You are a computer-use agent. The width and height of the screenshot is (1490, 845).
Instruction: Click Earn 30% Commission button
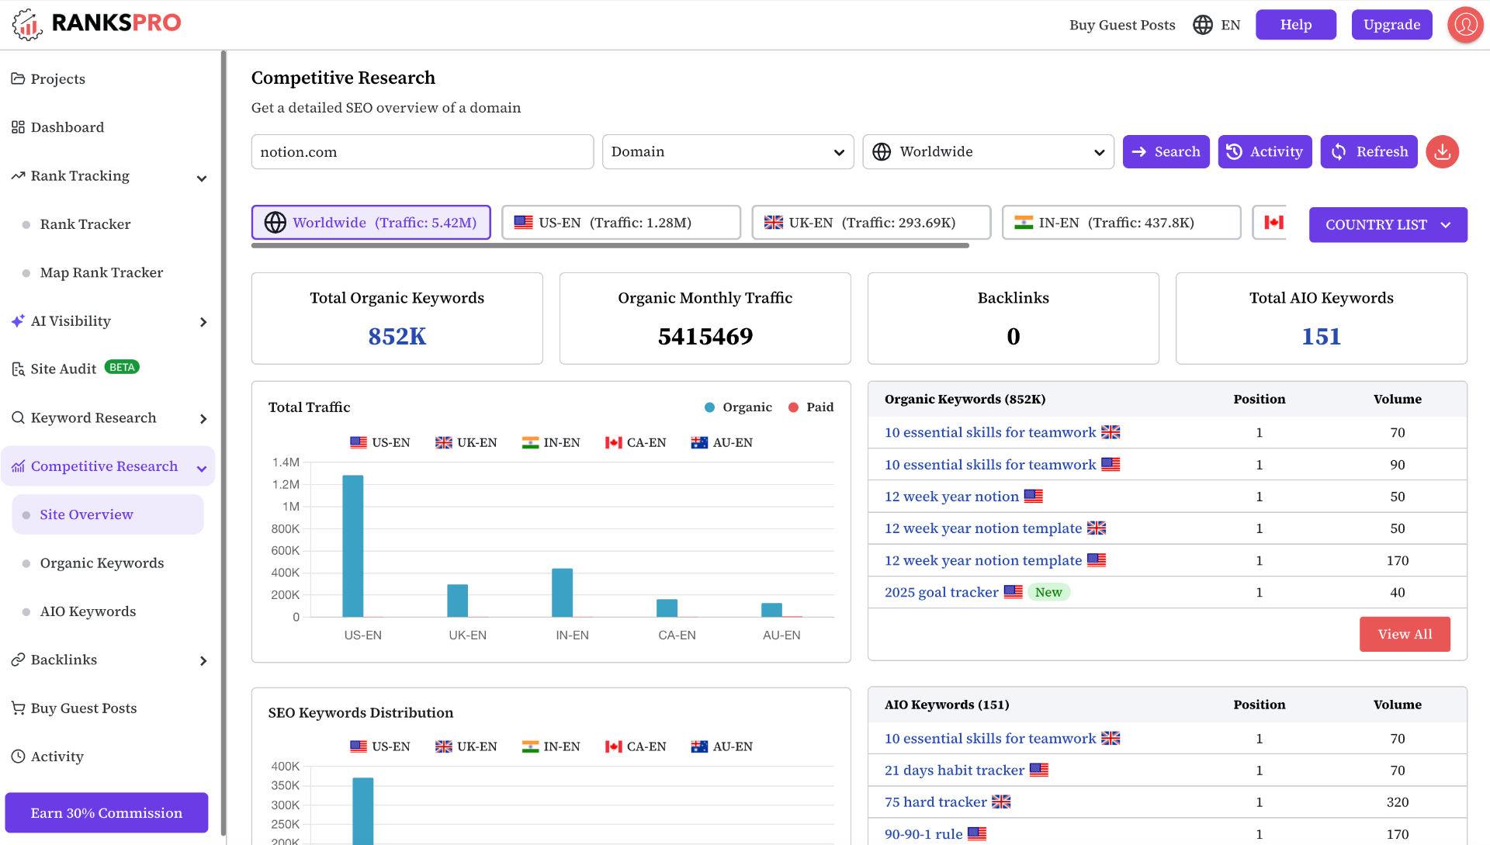click(106, 813)
